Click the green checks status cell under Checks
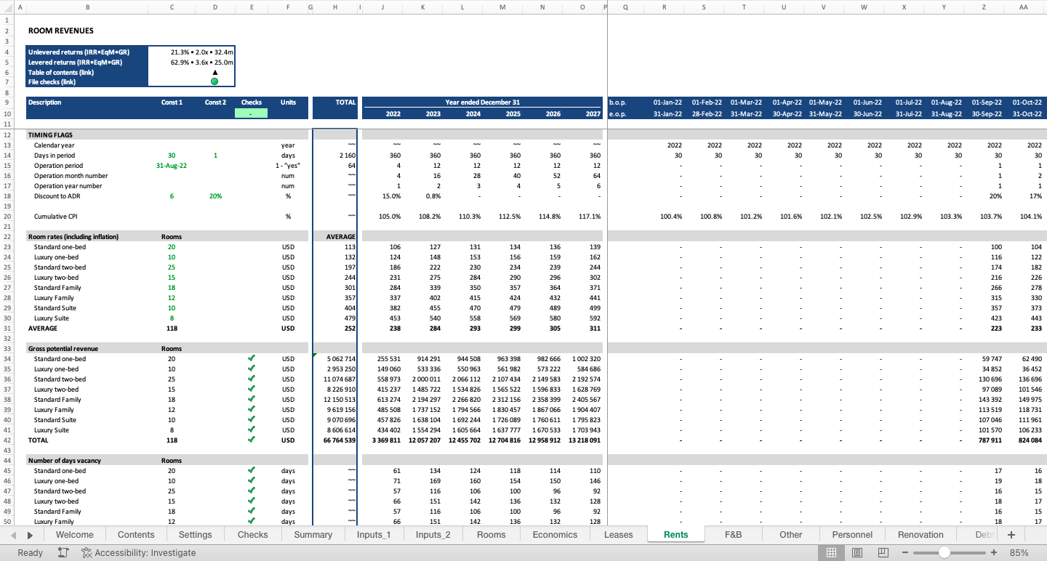The image size is (1047, 561). (x=251, y=113)
